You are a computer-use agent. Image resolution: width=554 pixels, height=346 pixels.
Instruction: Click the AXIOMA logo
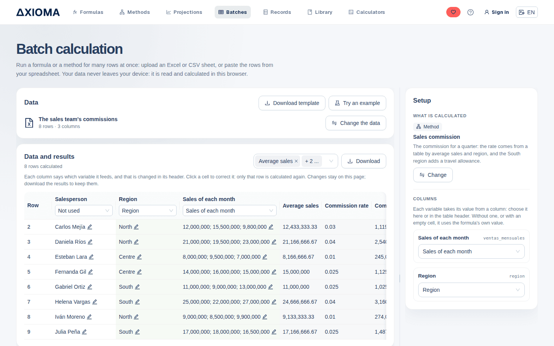(38, 12)
